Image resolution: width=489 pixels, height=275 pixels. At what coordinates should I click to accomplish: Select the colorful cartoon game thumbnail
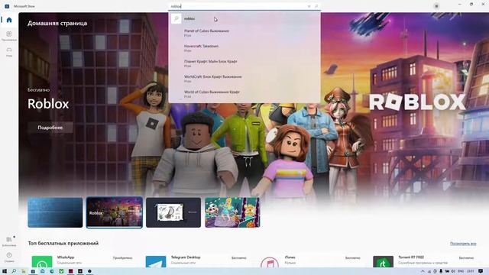232,212
